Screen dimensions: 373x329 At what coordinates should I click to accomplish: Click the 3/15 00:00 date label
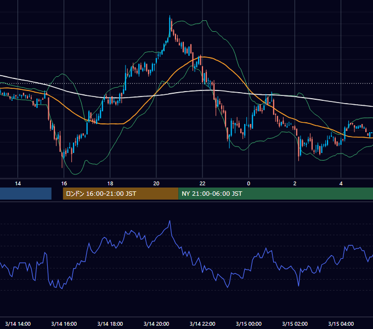click(x=248, y=324)
